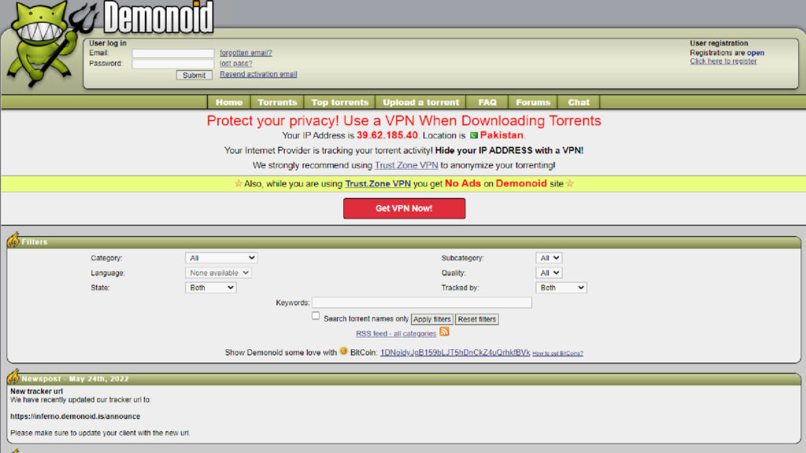Click the Submit login button
The image size is (806, 453).
tap(194, 75)
